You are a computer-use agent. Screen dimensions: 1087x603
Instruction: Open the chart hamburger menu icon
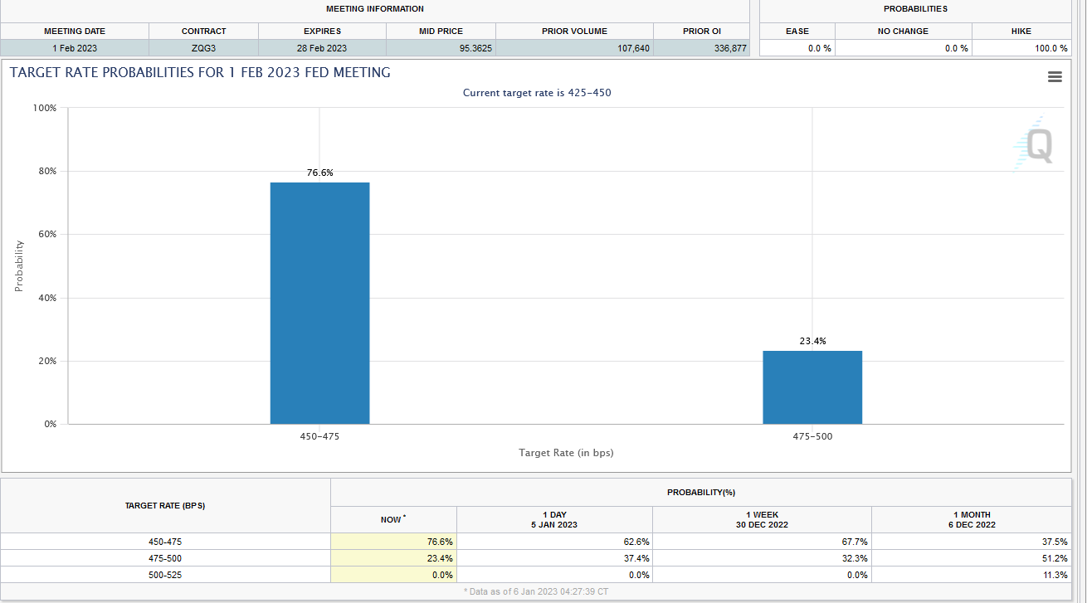[x=1055, y=77]
